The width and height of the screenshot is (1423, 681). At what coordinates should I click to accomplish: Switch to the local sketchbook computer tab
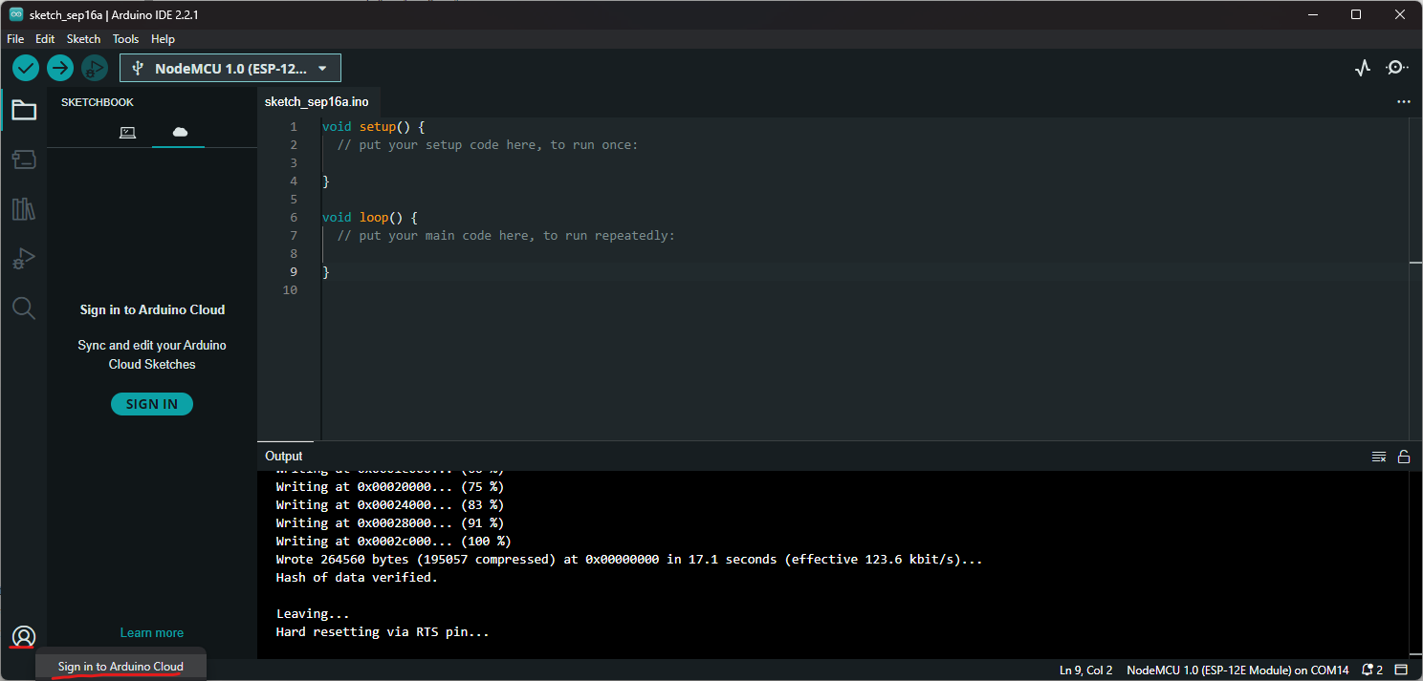tap(127, 132)
